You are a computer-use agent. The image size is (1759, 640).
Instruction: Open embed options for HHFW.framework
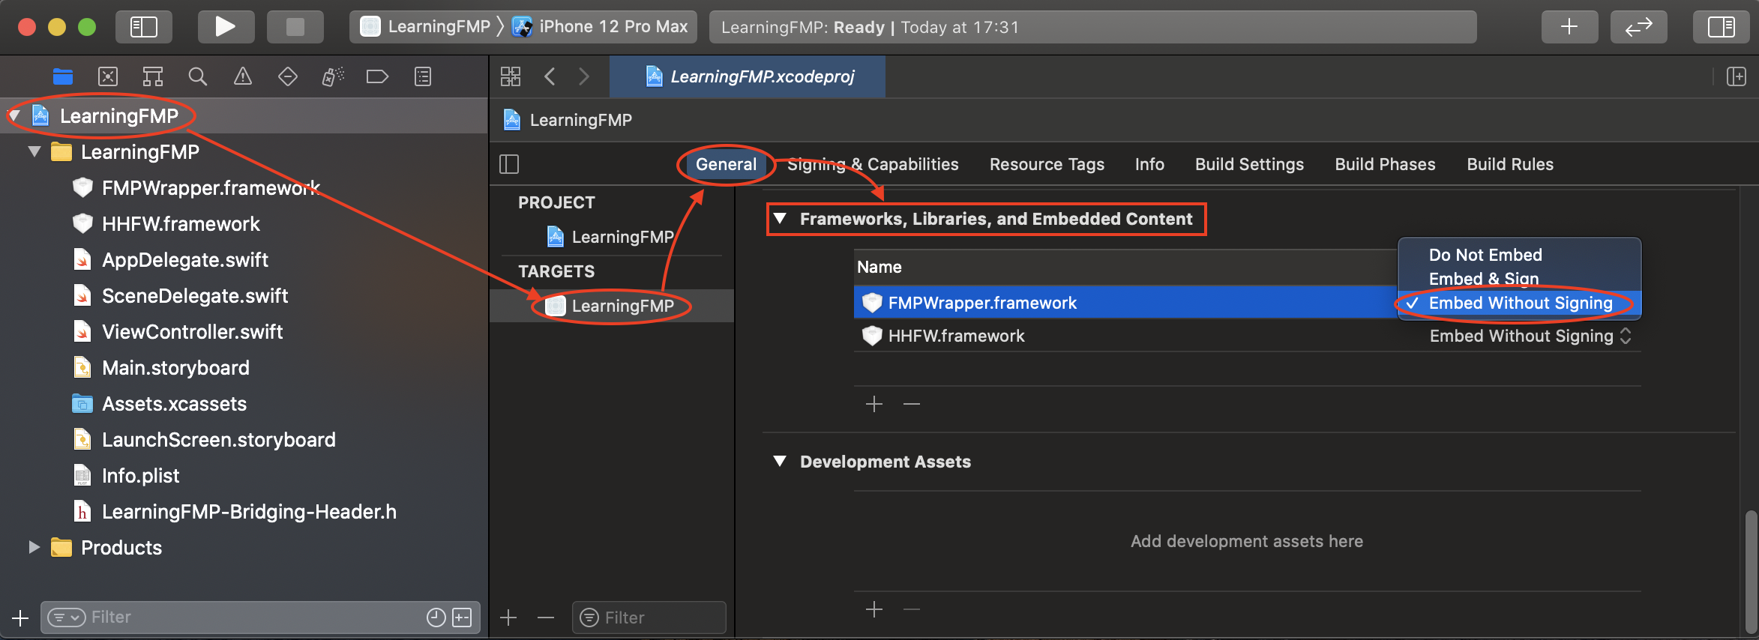1530,336
